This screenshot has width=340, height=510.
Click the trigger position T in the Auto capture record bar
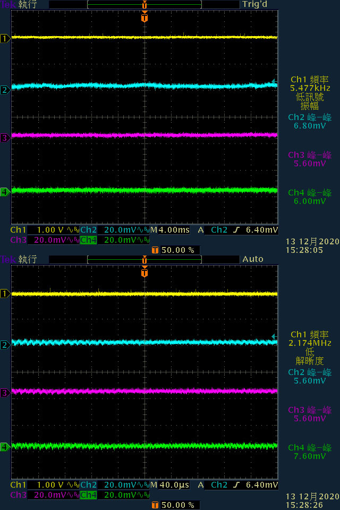click(144, 260)
